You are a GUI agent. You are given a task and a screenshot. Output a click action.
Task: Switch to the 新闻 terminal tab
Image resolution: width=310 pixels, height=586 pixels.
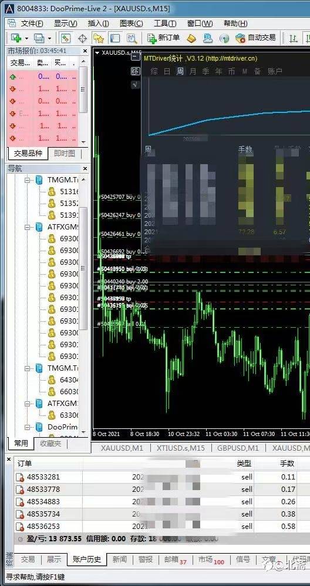coord(119,560)
